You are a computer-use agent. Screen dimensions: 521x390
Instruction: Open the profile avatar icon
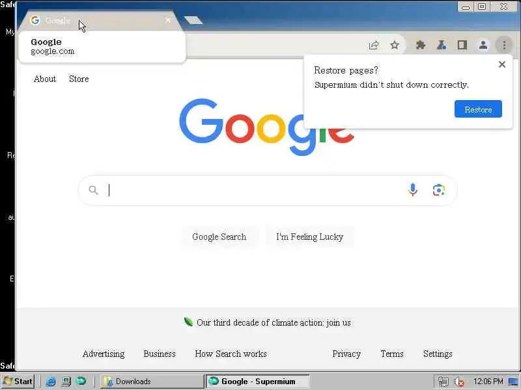[x=483, y=45]
